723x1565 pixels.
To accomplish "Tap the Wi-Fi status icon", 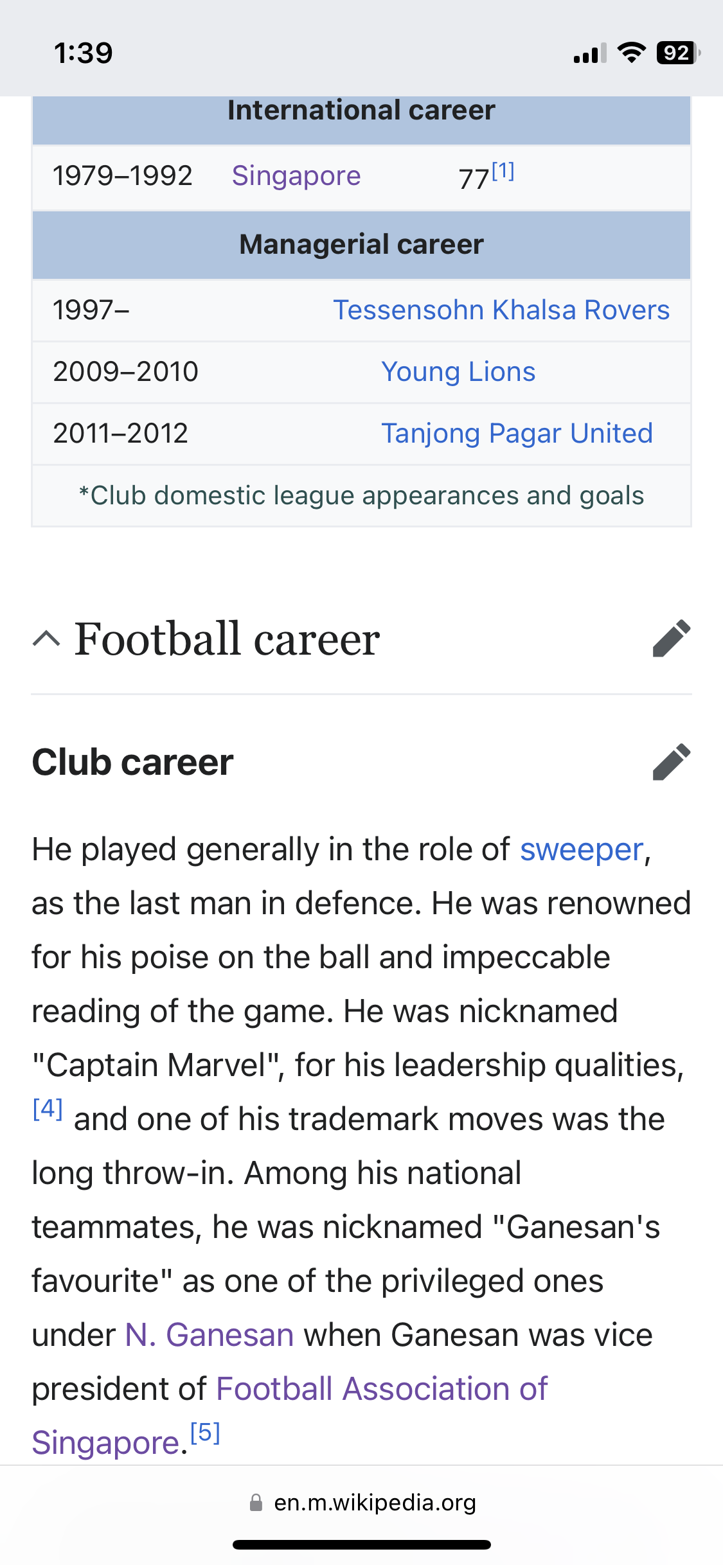I will (632, 53).
